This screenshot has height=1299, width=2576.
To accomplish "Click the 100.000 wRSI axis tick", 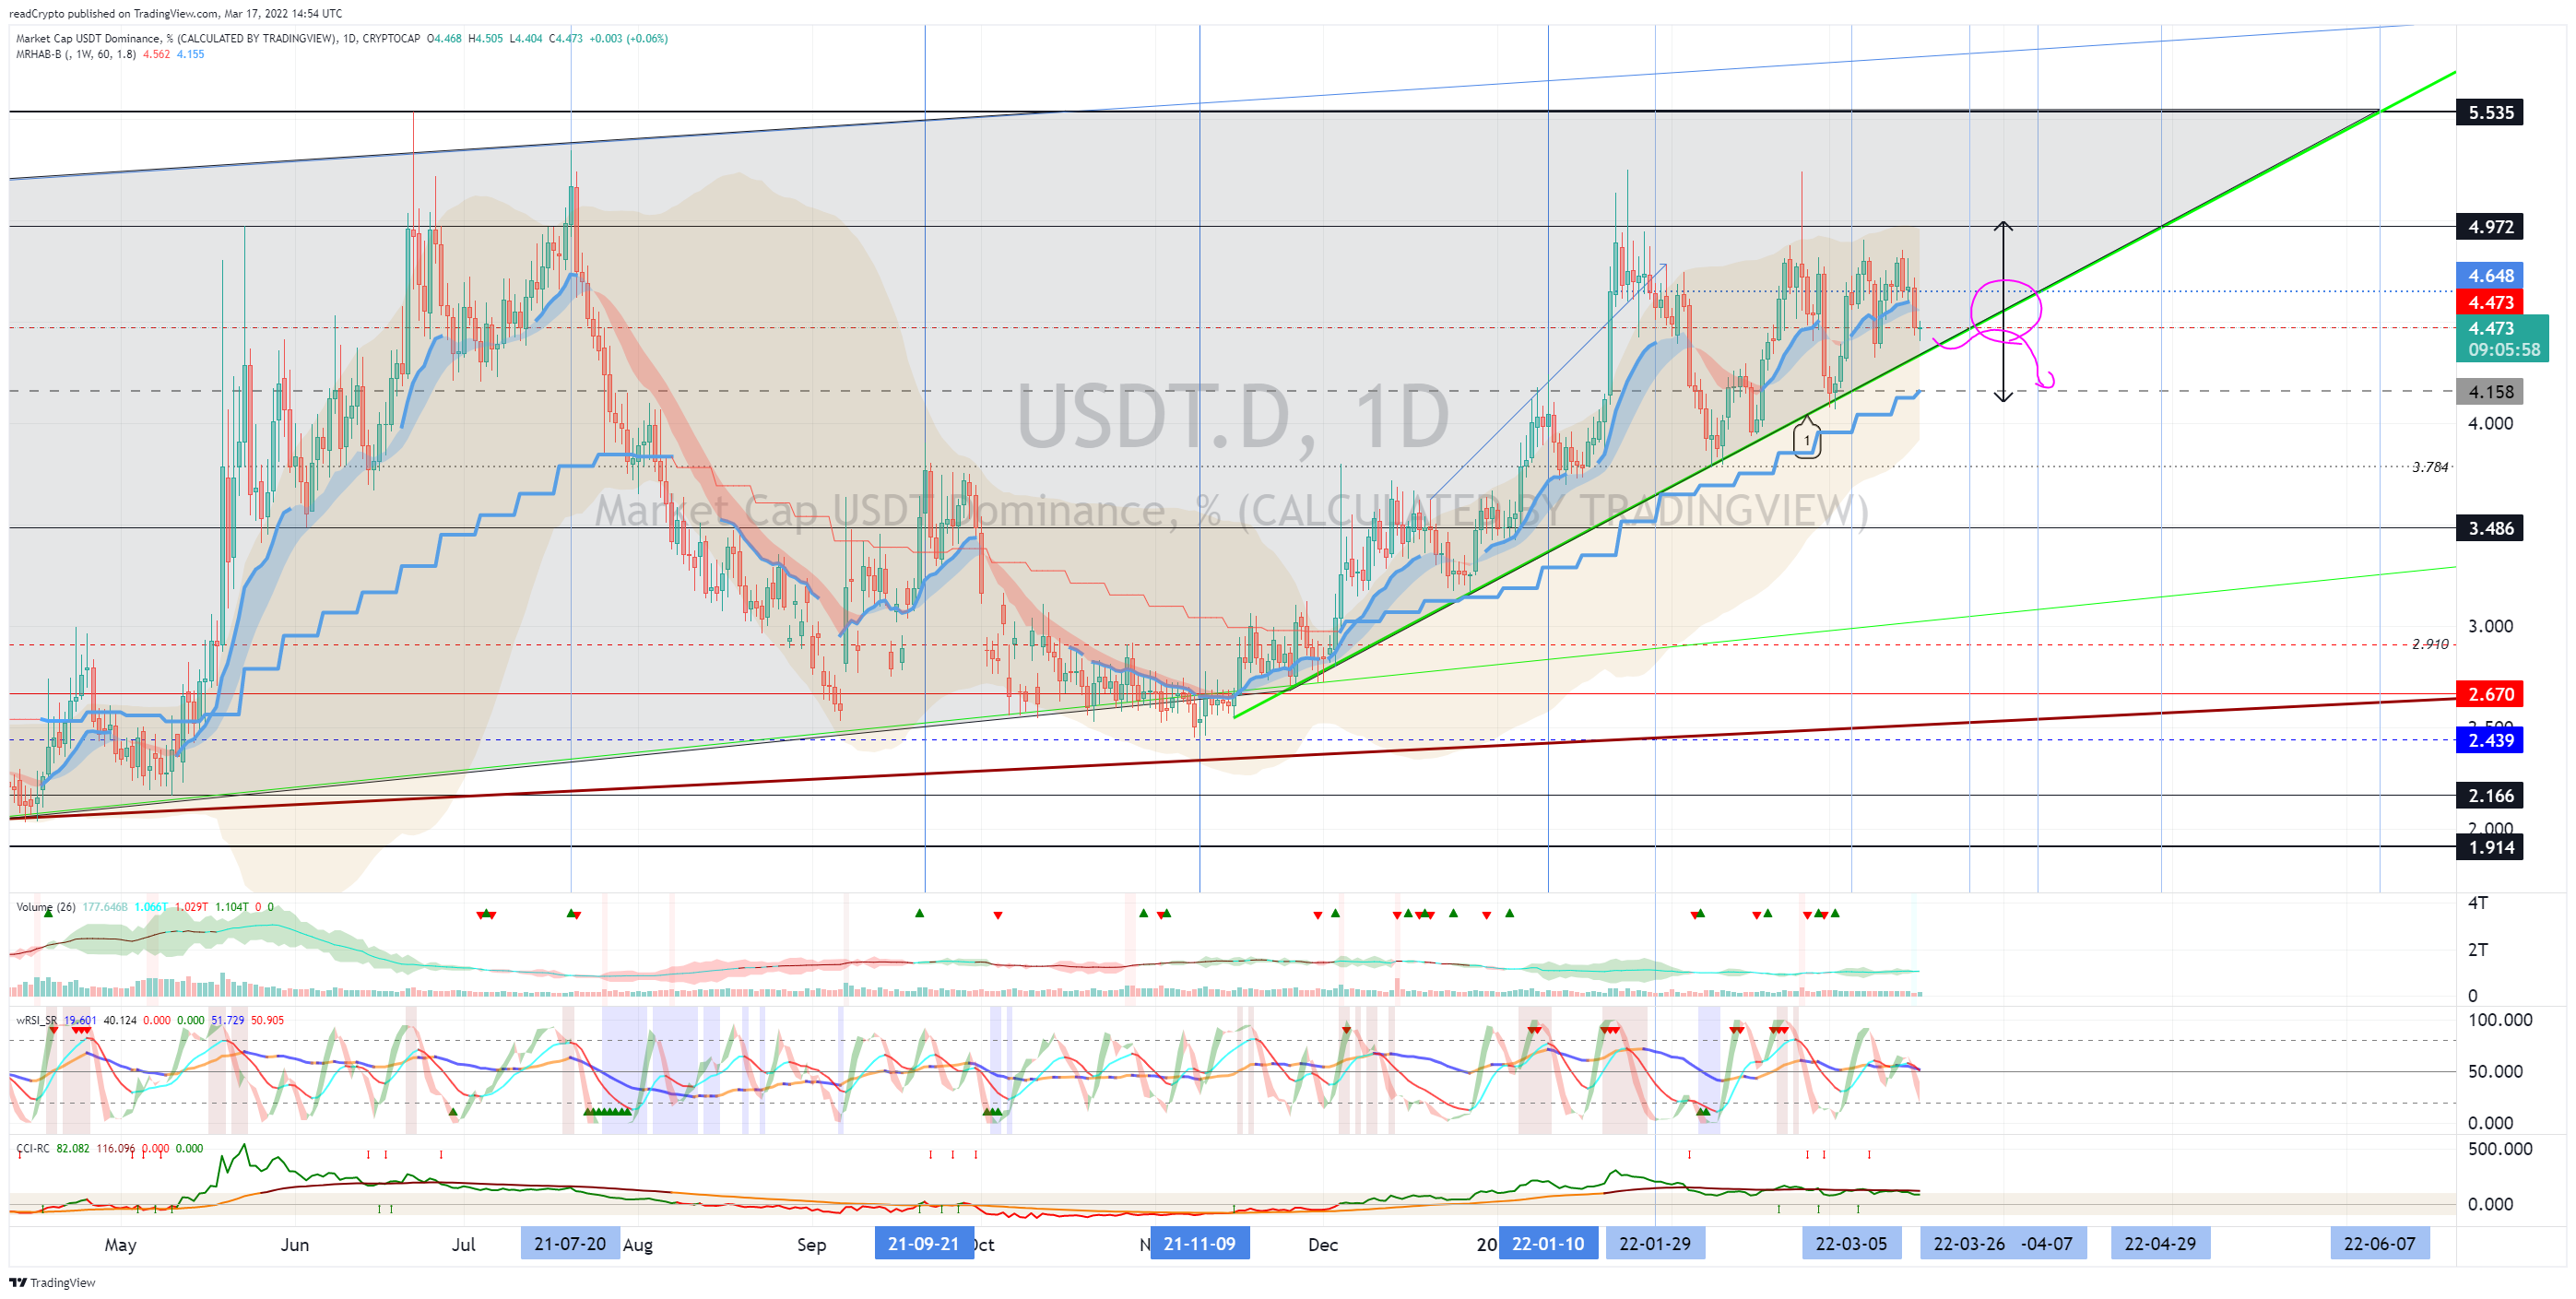I will click(x=2500, y=1020).
